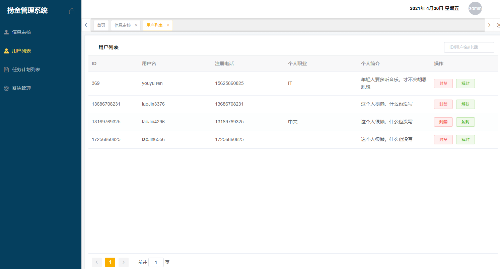Click 解封 for user laoJin6556

click(466, 140)
